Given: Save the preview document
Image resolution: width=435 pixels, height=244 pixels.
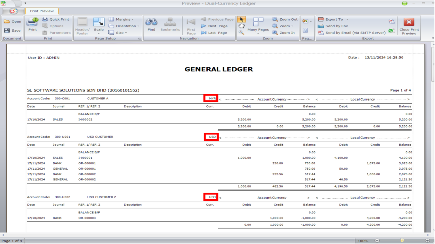Looking at the screenshot, I should [12, 30].
